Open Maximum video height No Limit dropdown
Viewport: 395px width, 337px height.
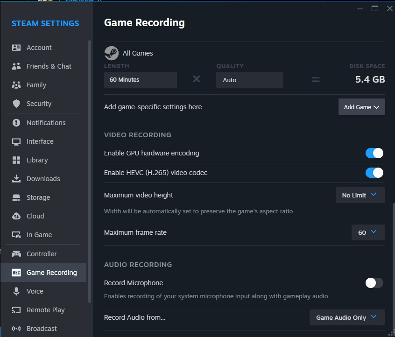360,195
